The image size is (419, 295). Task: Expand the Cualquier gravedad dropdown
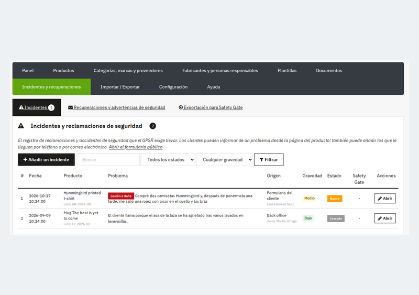[225, 160]
